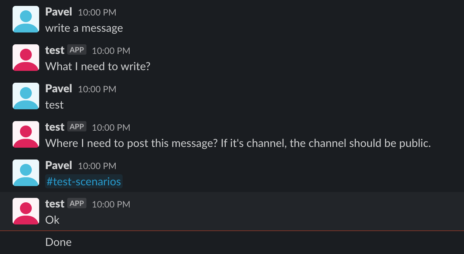Click the message "What I need to write?"

point(98,66)
